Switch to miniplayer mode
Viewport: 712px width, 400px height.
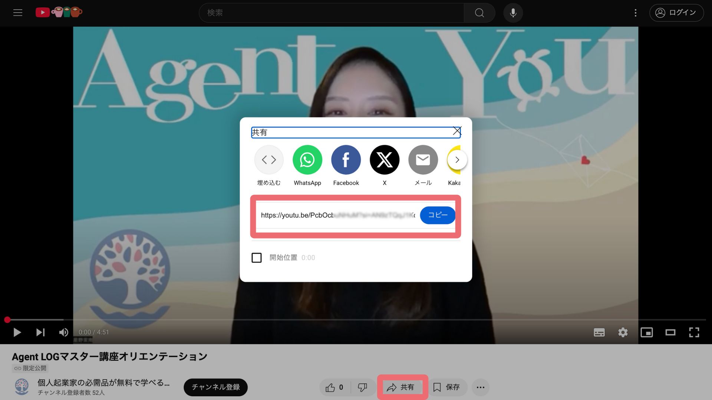coord(647,332)
